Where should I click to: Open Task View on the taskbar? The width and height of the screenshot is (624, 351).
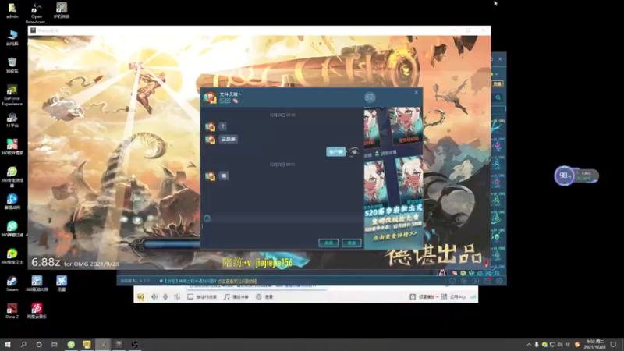[x=55, y=344]
